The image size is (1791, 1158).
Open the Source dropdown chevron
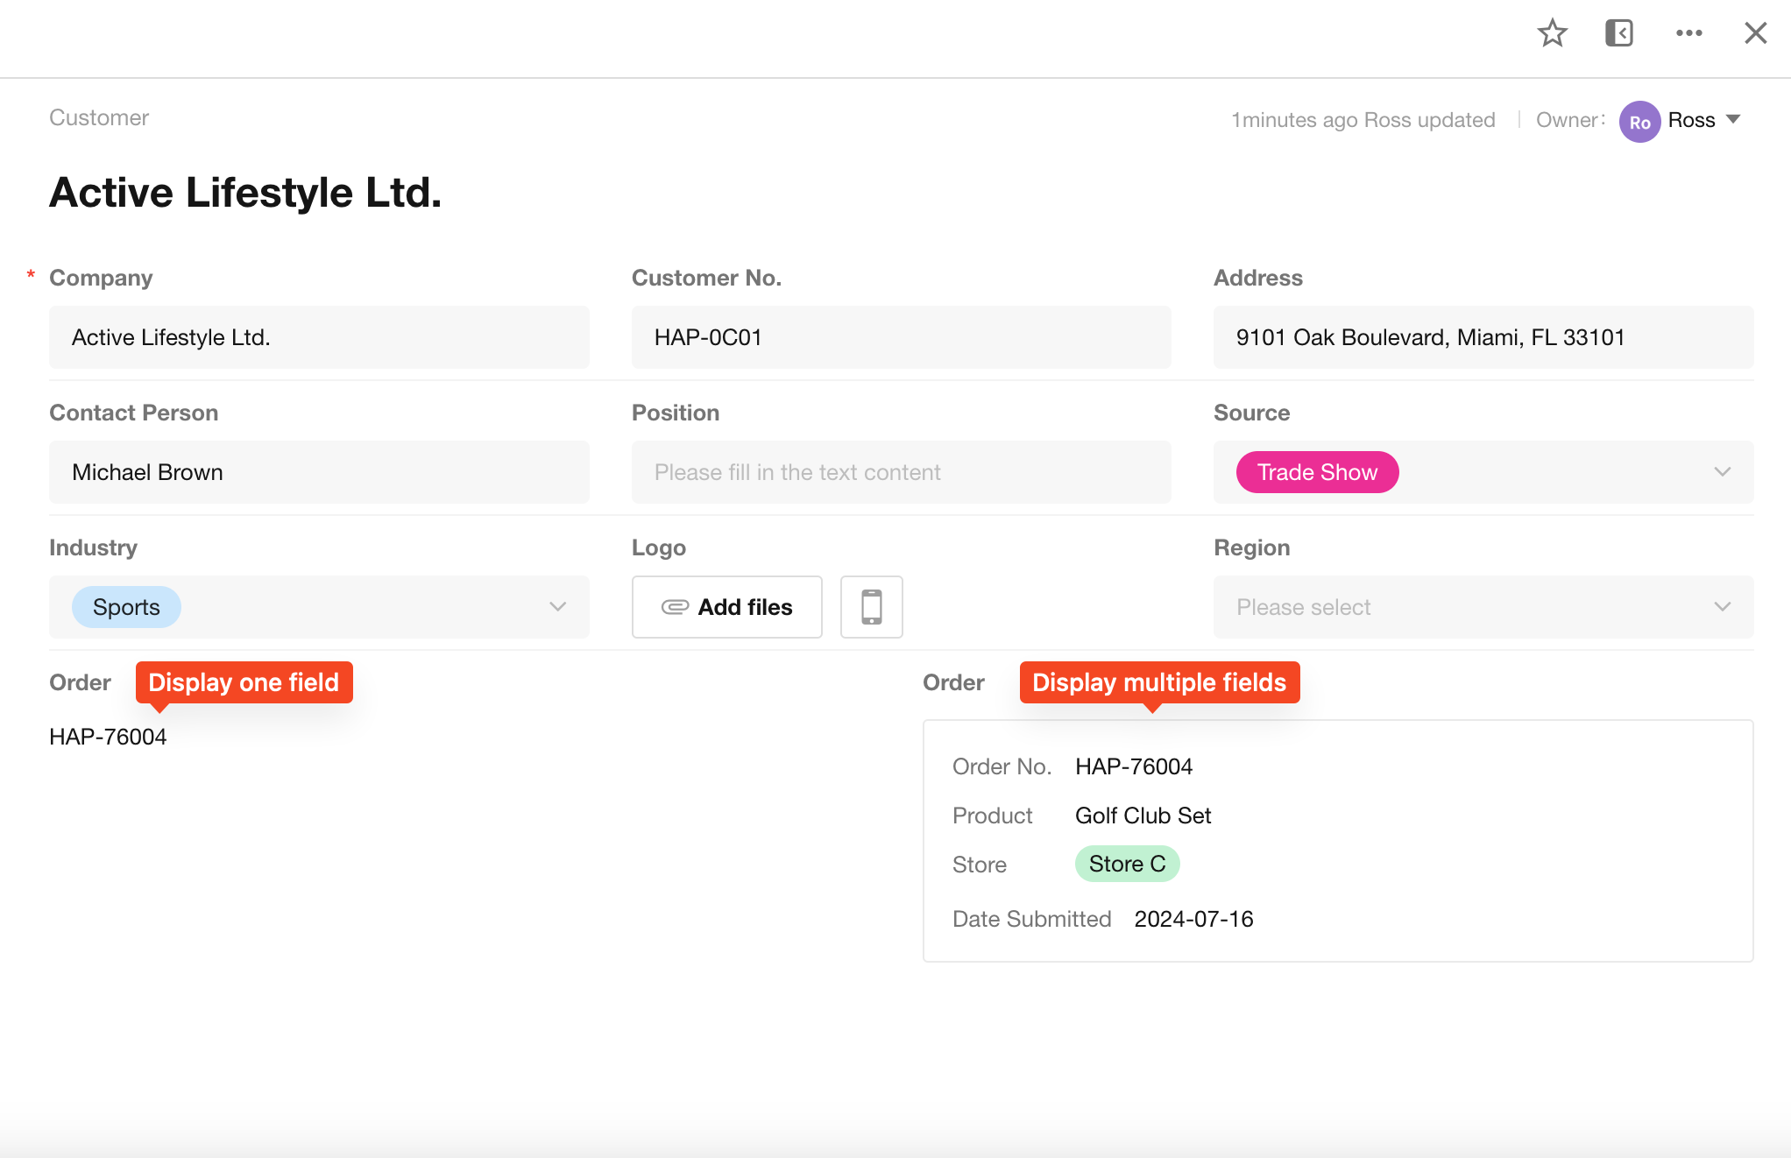(x=1722, y=472)
